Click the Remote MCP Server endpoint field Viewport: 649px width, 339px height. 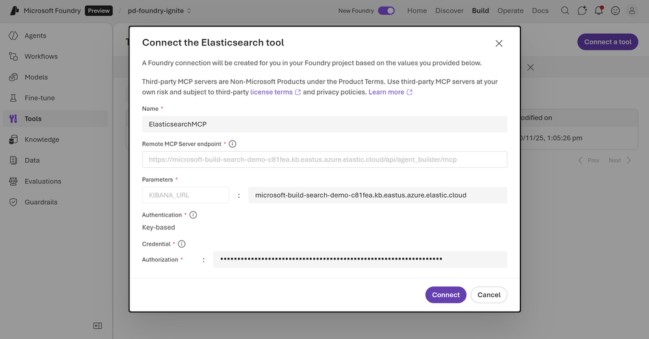[x=325, y=159]
